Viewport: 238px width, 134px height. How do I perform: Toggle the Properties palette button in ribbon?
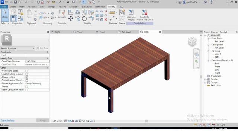pos(14,18)
